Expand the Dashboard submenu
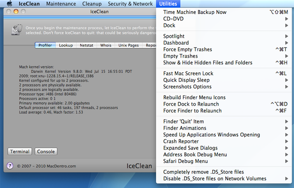This screenshot has height=188, width=294. (x=224, y=43)
